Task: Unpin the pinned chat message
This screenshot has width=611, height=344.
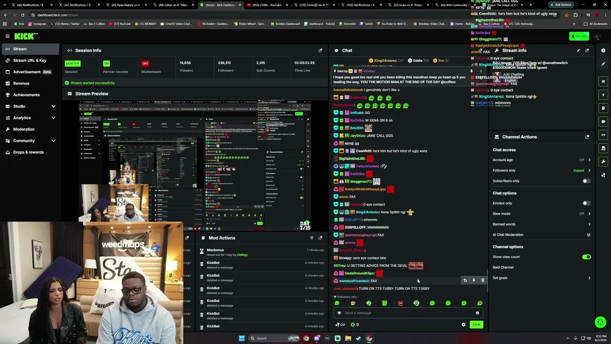Action: pyautogui.click(x=472, y=71)
